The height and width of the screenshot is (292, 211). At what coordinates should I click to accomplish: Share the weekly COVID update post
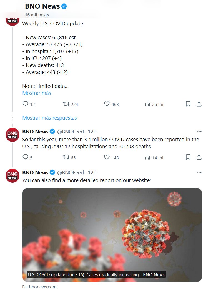pyautogui.click(x=199, y=104)
